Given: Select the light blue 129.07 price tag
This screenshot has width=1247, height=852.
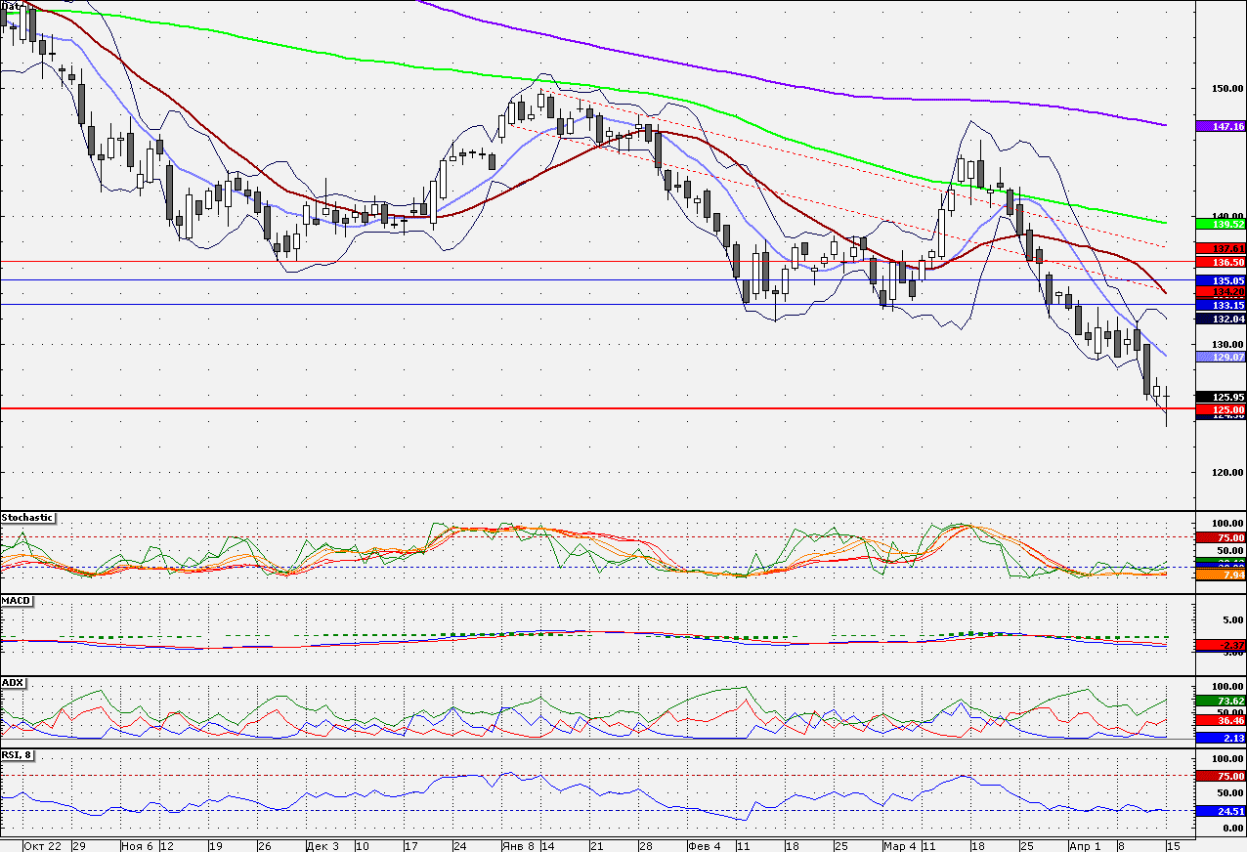Looking at the screenshot, I should [1221, 358].
